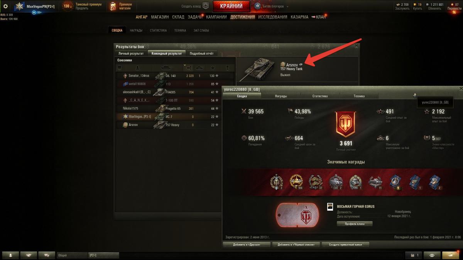463x260 pixels.
Task: Sort allies by the vehicle column icon
Action: click(167, 67)
